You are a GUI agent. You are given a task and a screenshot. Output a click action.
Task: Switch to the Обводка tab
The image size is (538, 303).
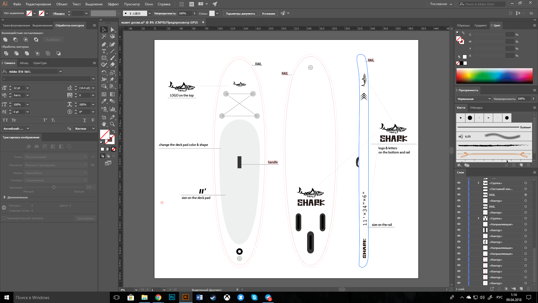[x=476, y=108]
